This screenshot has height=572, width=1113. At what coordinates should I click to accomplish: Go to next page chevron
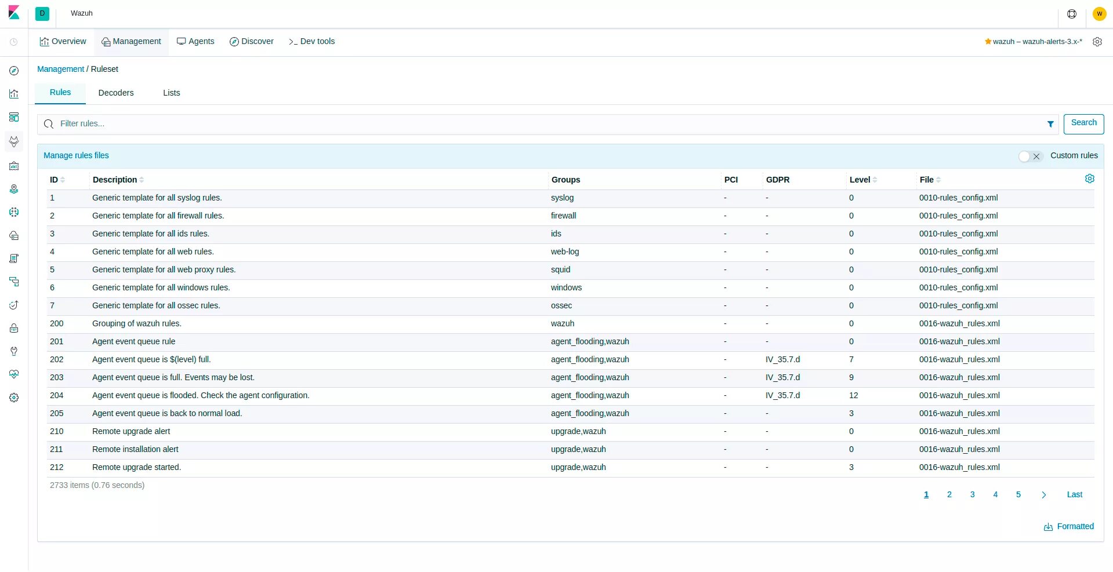[x=1044, y=495]
